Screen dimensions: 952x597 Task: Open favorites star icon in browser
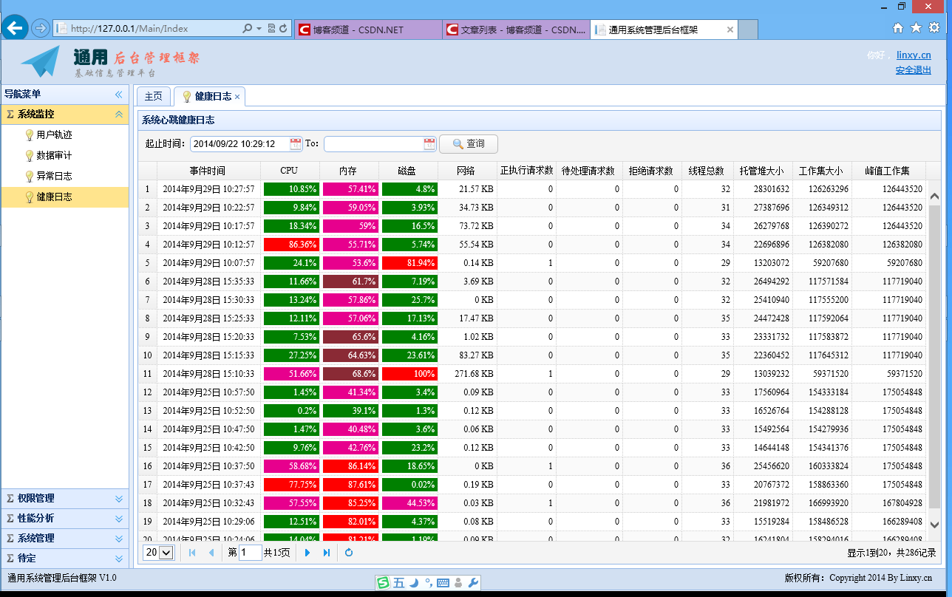click(x=916, y=28)
